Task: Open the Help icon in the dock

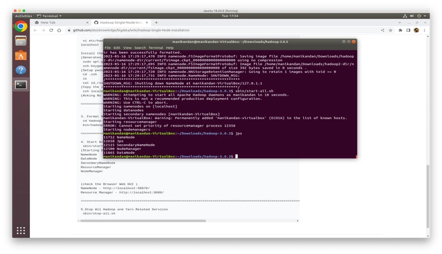Action: coord(21,70)
